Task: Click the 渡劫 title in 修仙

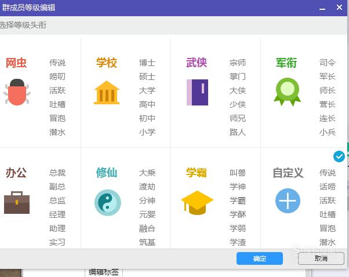Action: (x=147, y=187)
